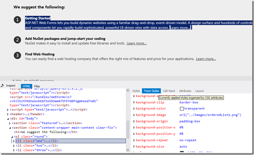Image resolution: width=254 pixels, height=155 pixels.
Task: Select the Trace Styles tab
Action: point(151,91)
